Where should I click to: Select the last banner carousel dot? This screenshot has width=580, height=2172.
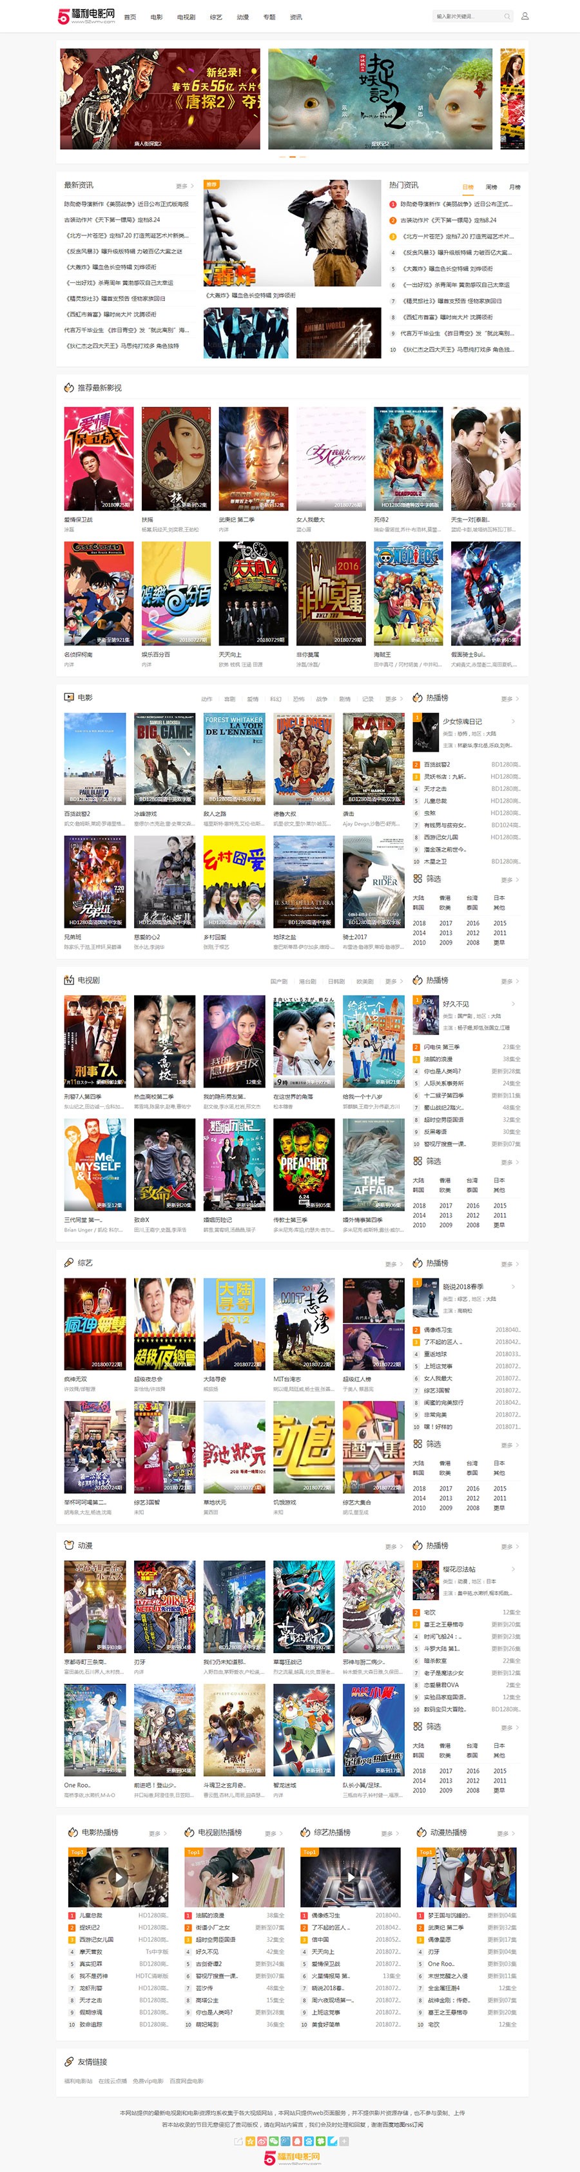click(303, 156)
